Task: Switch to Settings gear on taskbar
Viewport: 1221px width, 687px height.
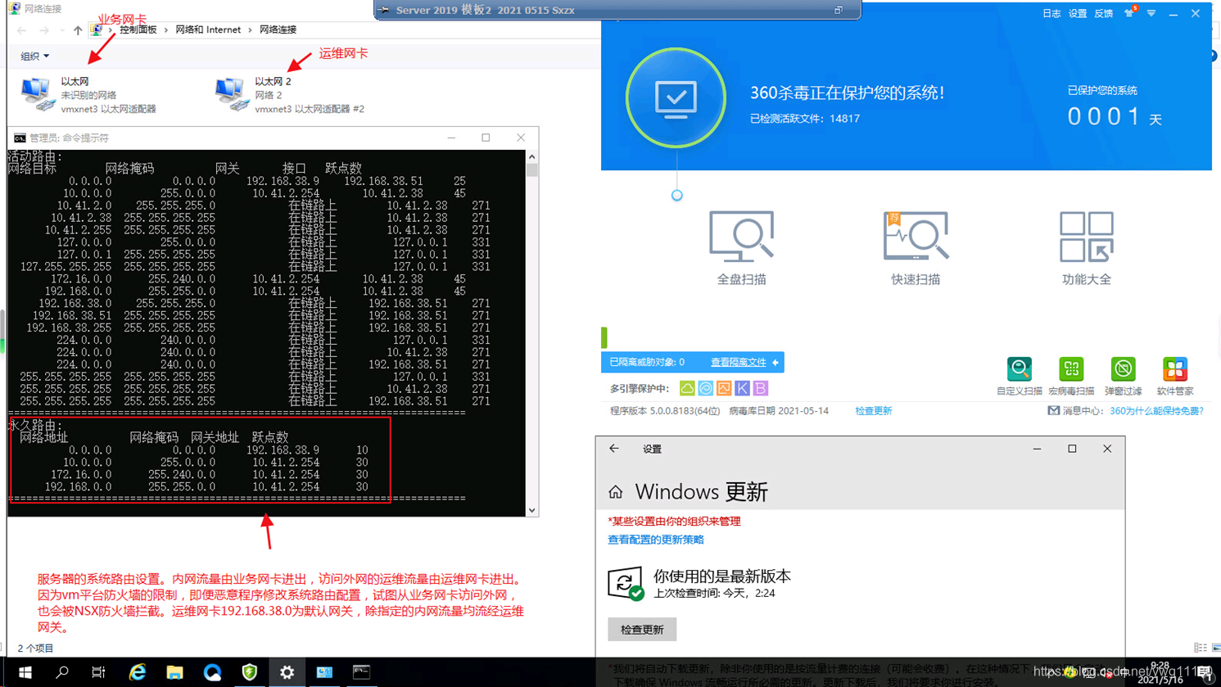Action: [x=287, y=672]
